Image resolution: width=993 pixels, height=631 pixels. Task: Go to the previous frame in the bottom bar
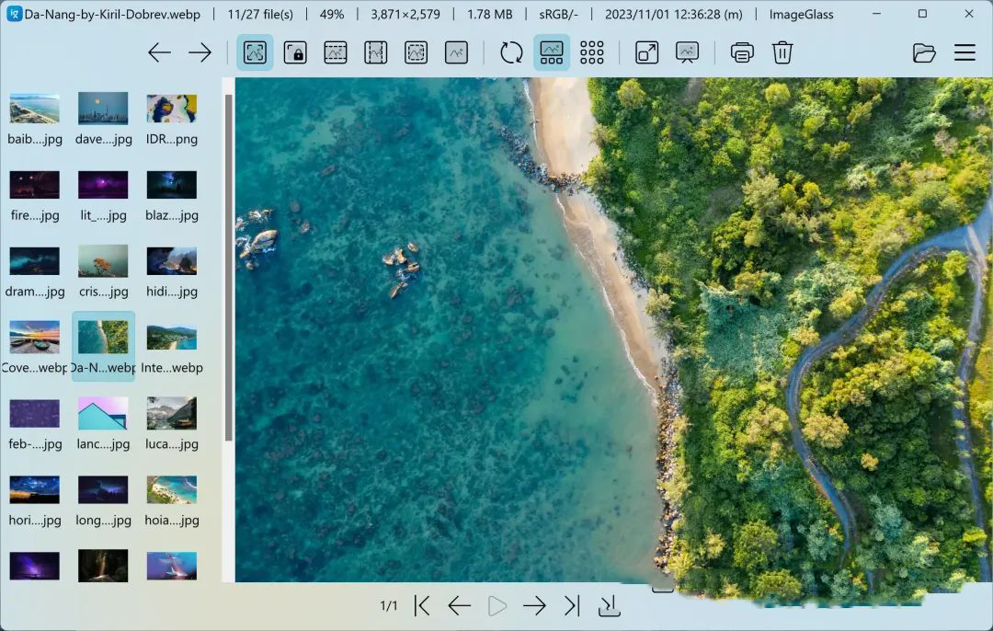coord(459,605)
